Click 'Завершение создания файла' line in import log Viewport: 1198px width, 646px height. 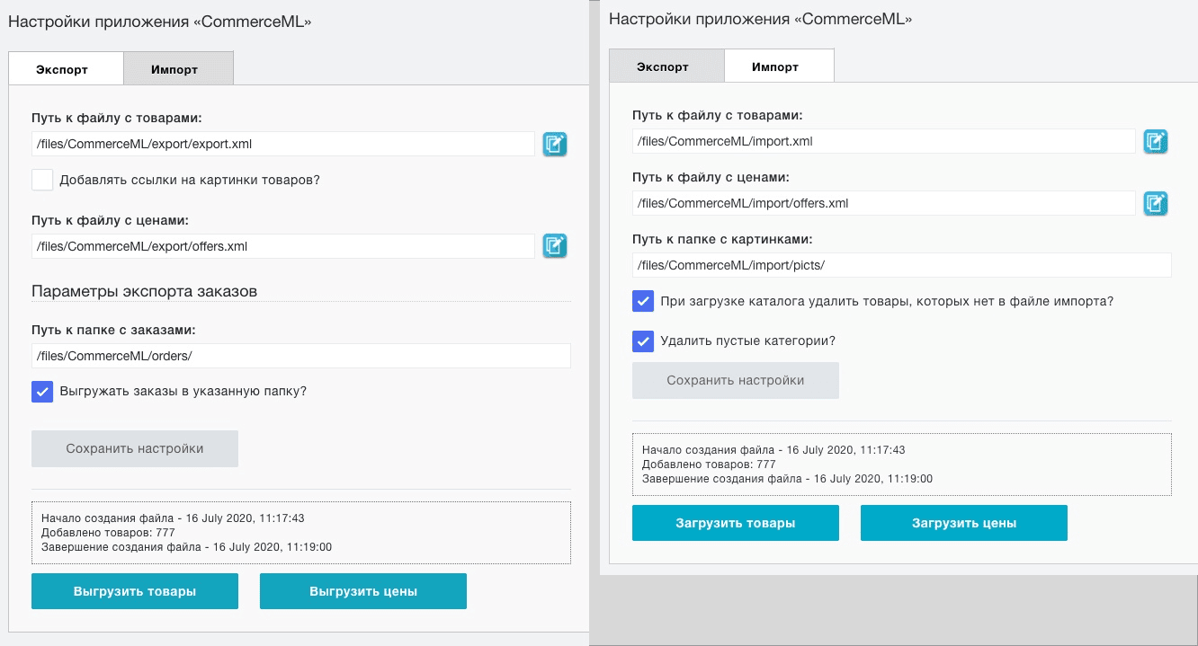coord(787,479)
